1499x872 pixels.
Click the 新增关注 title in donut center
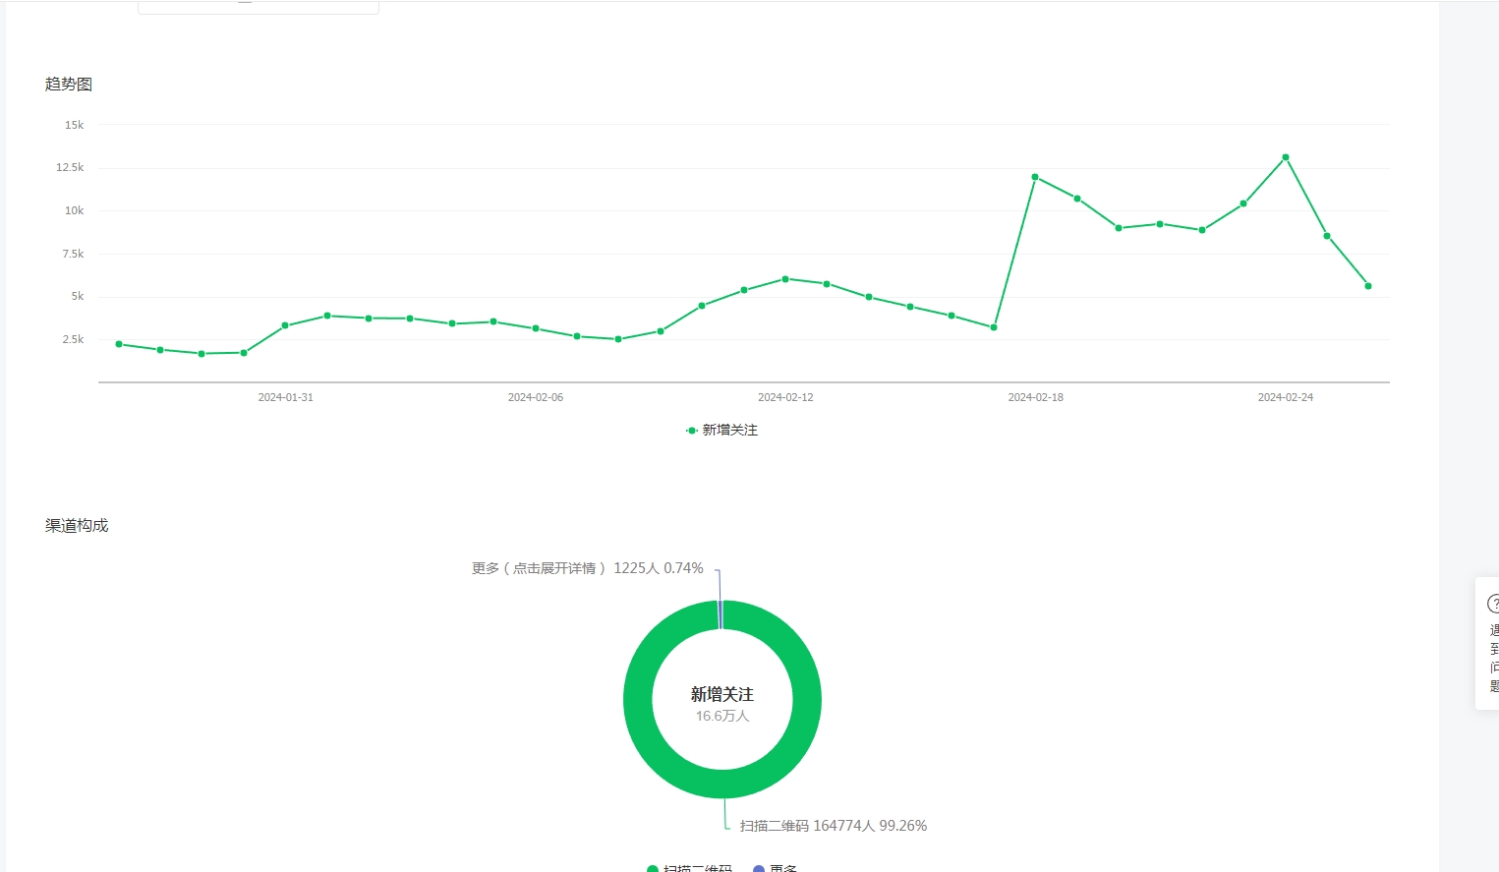coord(722,694)
